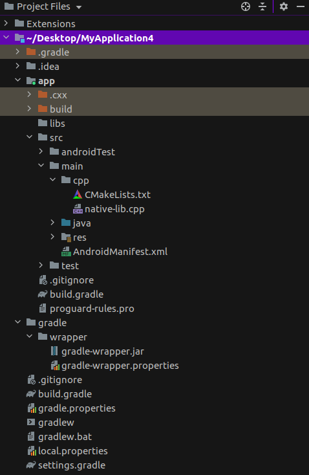Select the ~/Desktop/MyApplication4 root label
The height and width of the screenshot is (475, 309).
click(90, 38)
